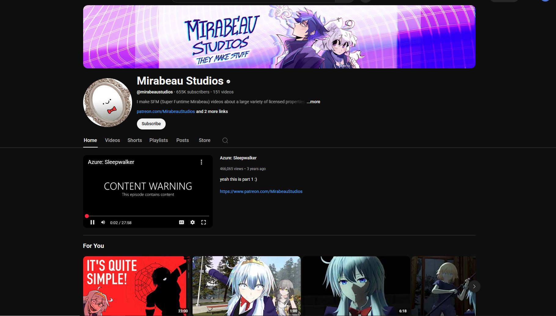Expand channel description with ...more
Screen dimensions: 556x316
click(x=313, y=102)
